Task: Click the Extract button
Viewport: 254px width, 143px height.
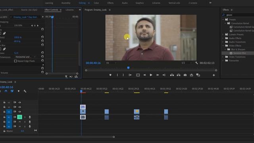Action: click(179, 75)
